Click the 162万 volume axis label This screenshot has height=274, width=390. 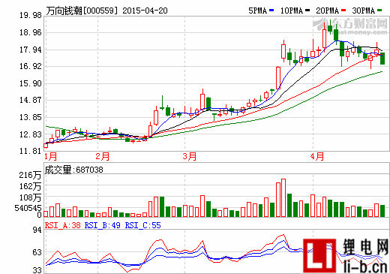point(30,186)
